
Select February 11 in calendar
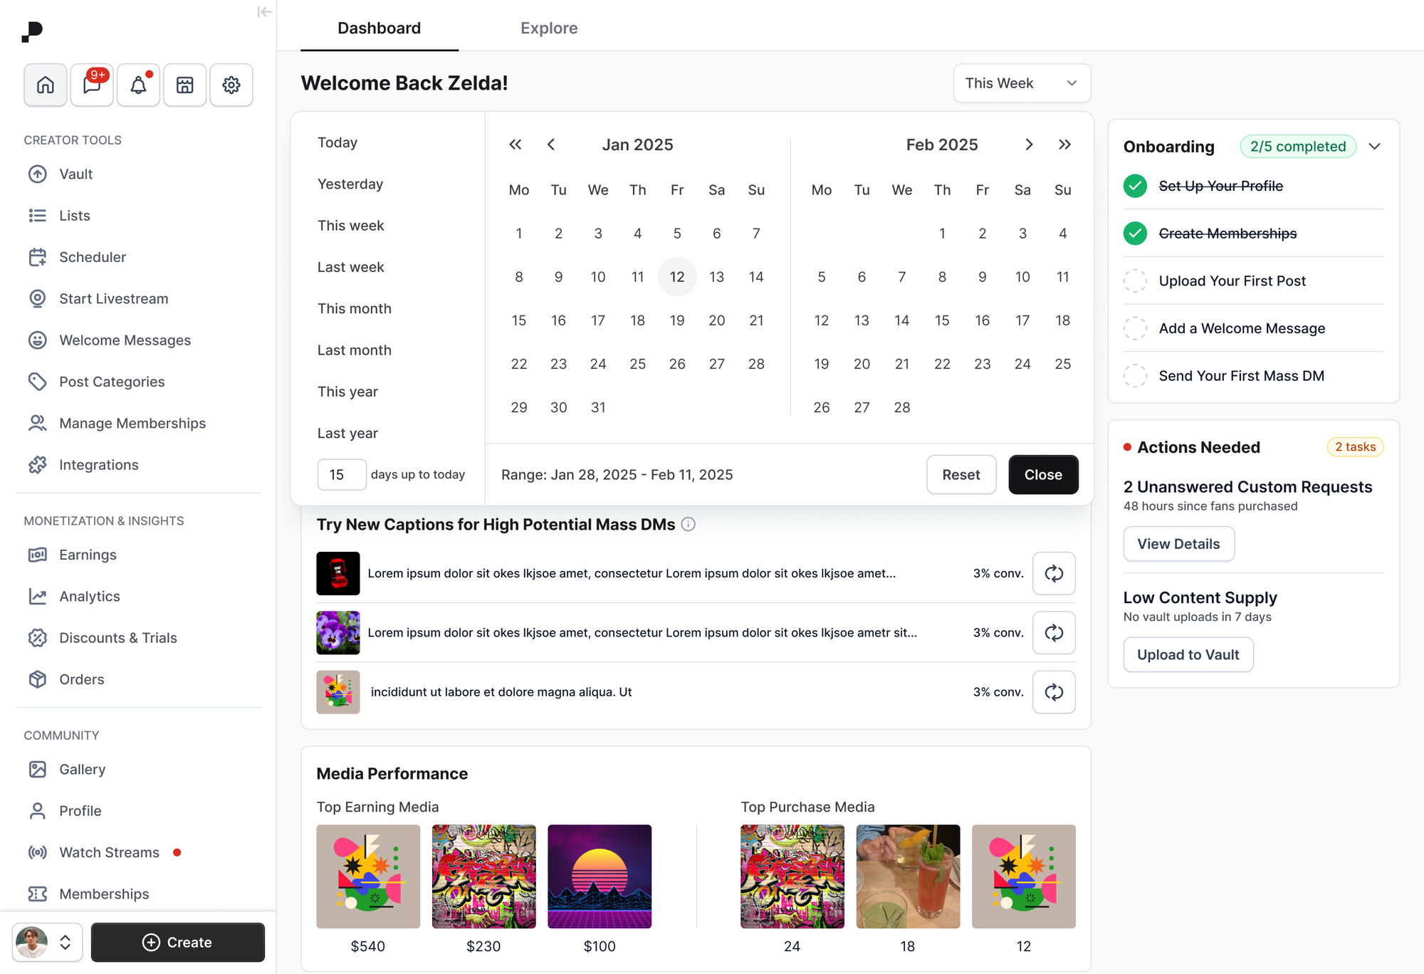pyautogui.click(x=1062, y=277)
